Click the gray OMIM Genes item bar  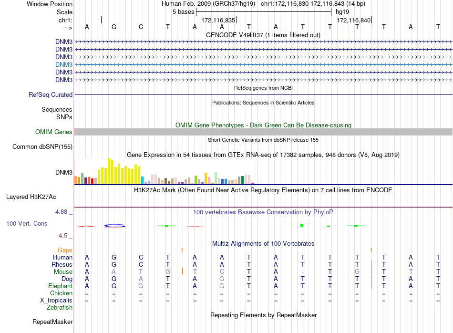(263, 132)
